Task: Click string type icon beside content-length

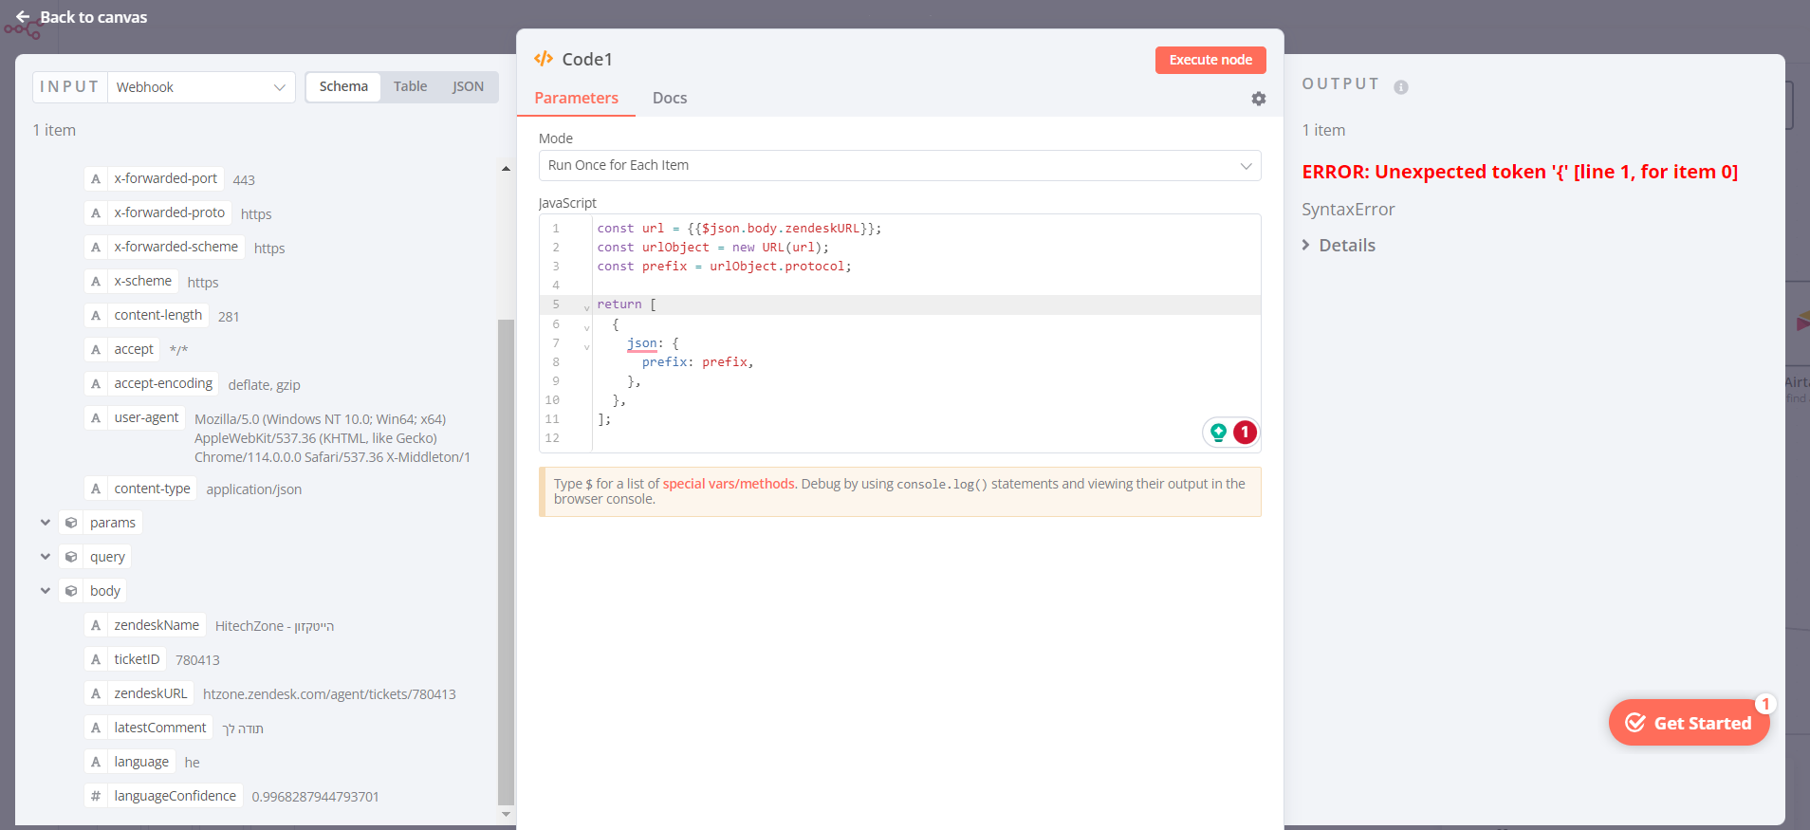Action: pyautogui.click(x=96, y=315)
